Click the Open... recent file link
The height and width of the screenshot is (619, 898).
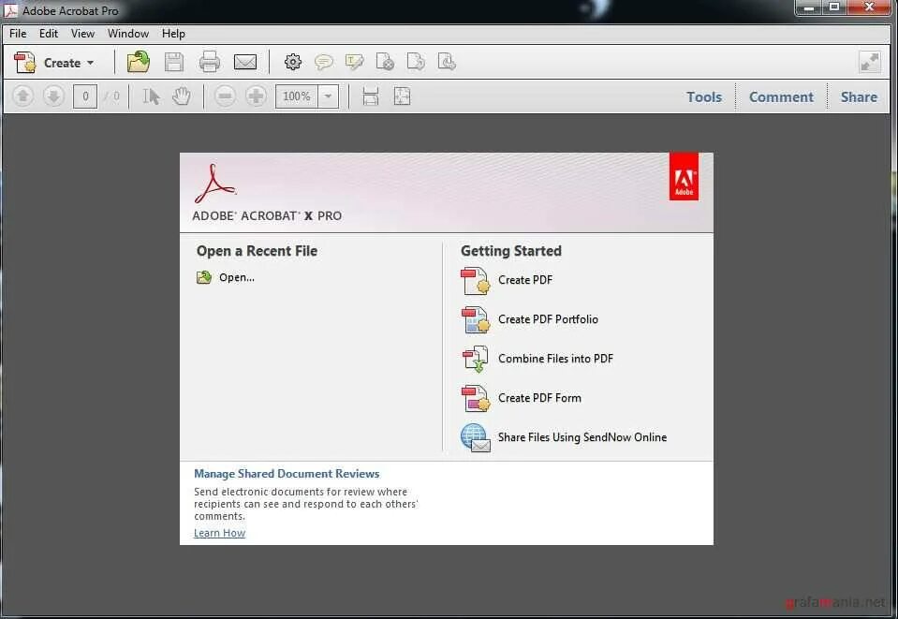click(237, 278)
